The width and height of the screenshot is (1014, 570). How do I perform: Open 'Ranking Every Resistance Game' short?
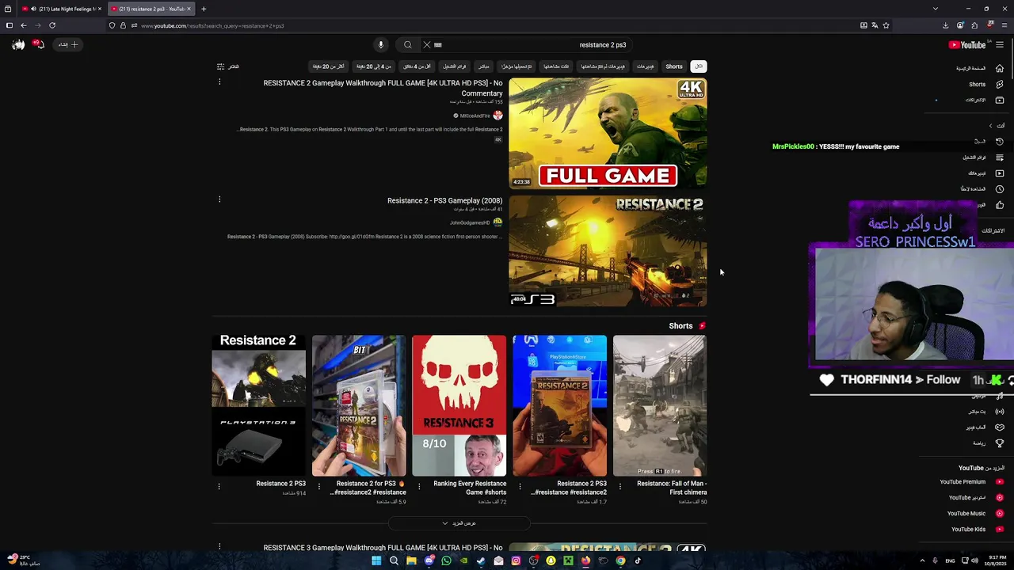[x=459, y=405]
